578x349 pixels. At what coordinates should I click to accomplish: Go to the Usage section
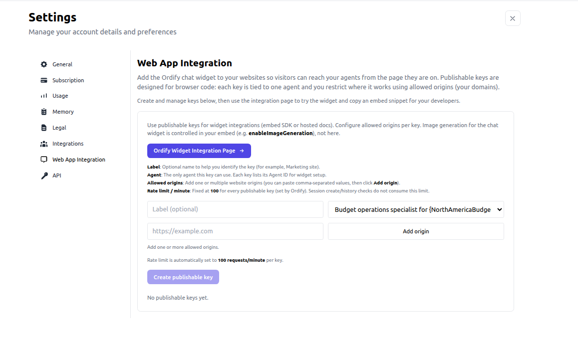pos(60,96)
